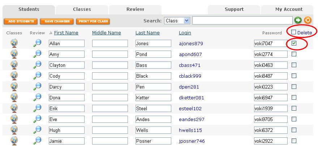Open the ajones879 login link
The width and height of the screenshot is (318, 146).
(191, 44)
